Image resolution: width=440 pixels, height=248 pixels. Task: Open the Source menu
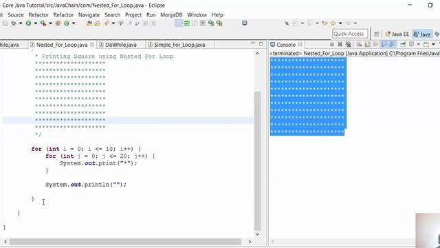[16, 15]
